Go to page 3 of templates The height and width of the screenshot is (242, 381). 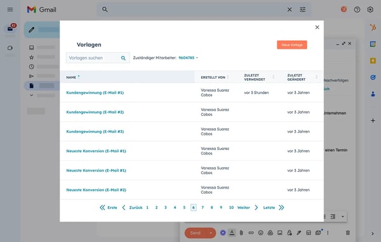tap(166, 208)
